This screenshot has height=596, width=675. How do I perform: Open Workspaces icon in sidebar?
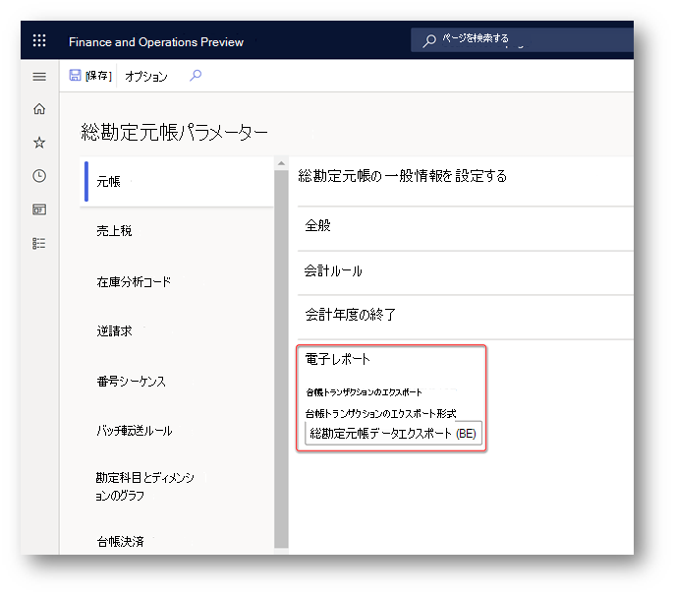click(x=39, y=209)
